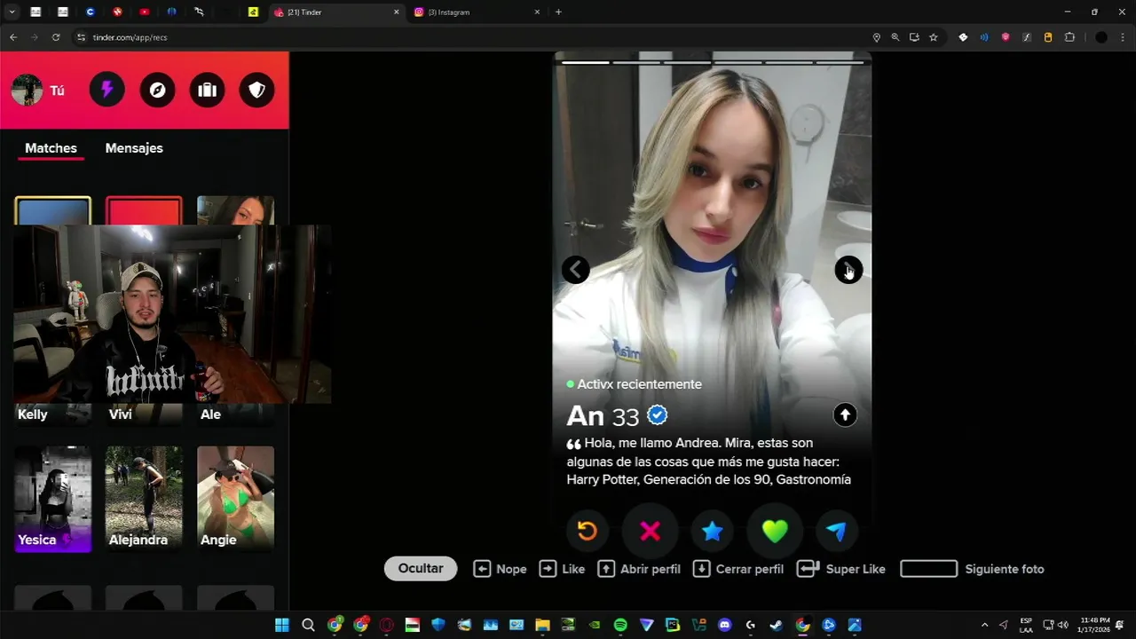The width and height of the screenshot is (1136, 639).
Task: Click the blue paper plane send button
Action: pos(836,531)
